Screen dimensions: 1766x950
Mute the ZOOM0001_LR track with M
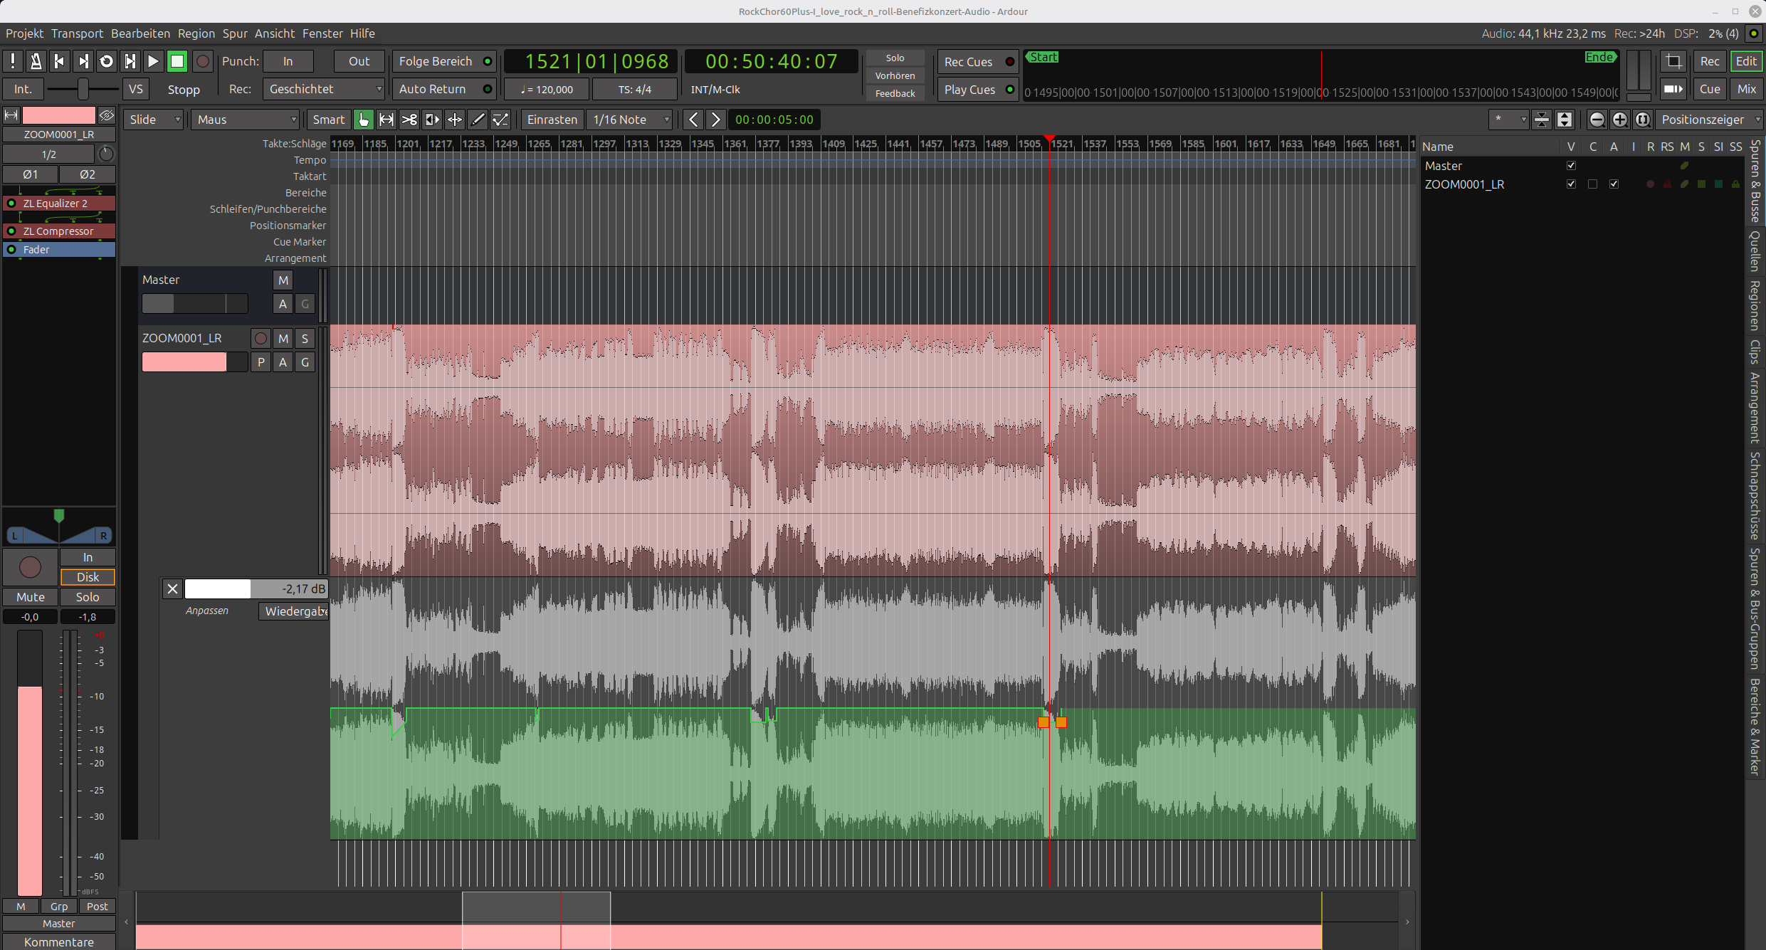283,339
